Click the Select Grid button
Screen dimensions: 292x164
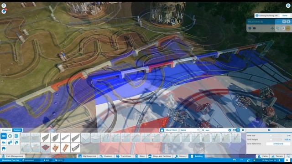pos(278,144)
